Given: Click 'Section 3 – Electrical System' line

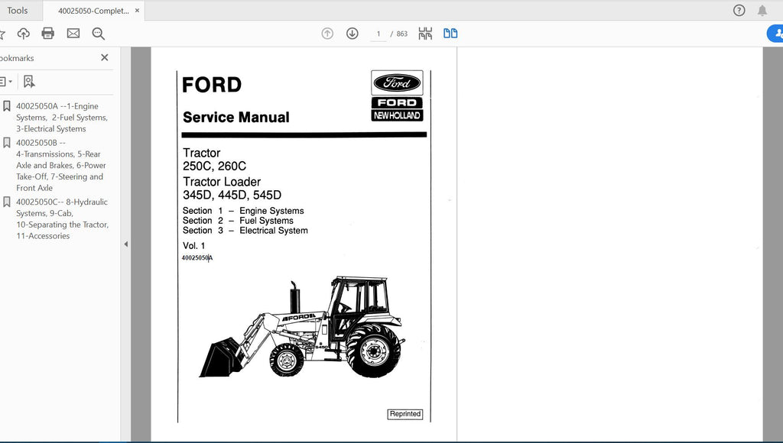Looking at the screenshot, I should tap(245, 231).
